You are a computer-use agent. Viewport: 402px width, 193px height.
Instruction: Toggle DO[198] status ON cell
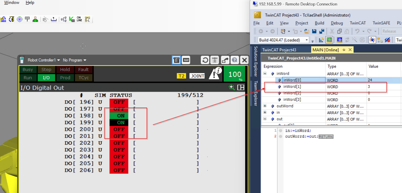click(119, 116)
